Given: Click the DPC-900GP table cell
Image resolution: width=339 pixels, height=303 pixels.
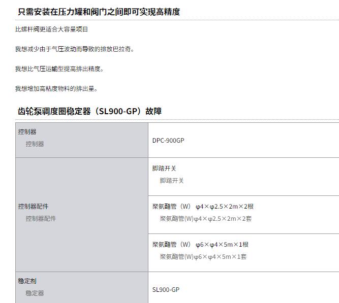Looking at the screenshot, I should 243,140.
